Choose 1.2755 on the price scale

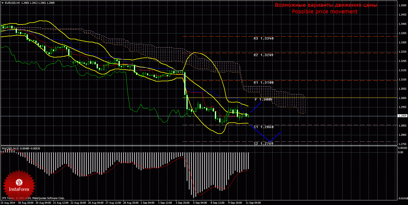click(403, 144)
